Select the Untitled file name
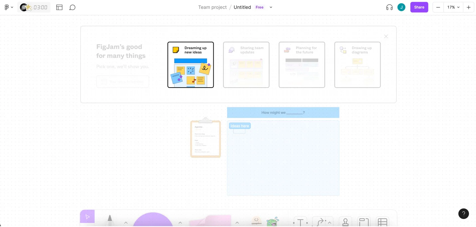Image resolution: width=476 pixels, height=227 pixels. tap(242, 7)
